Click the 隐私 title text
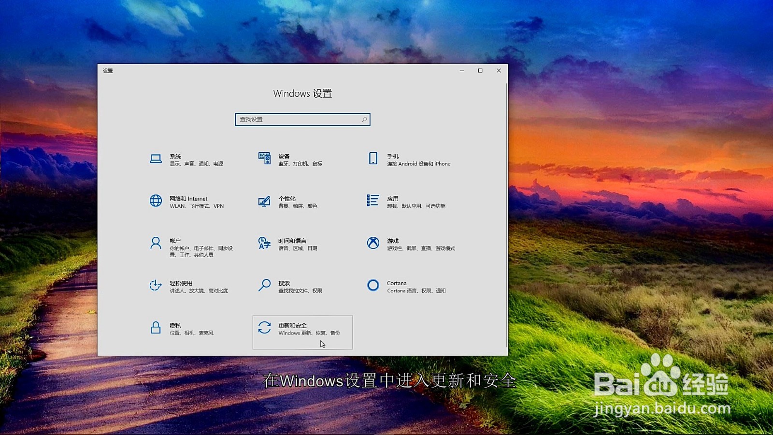 coord(175,325)
